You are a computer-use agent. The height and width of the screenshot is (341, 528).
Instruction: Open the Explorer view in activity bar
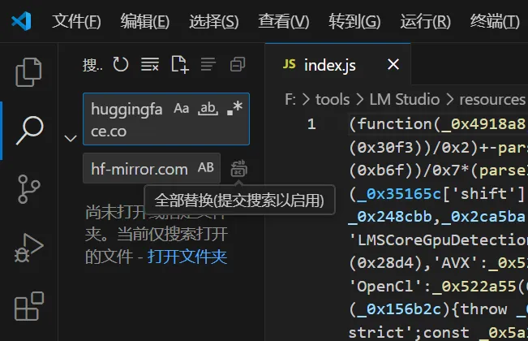click(x=28, y=71)
